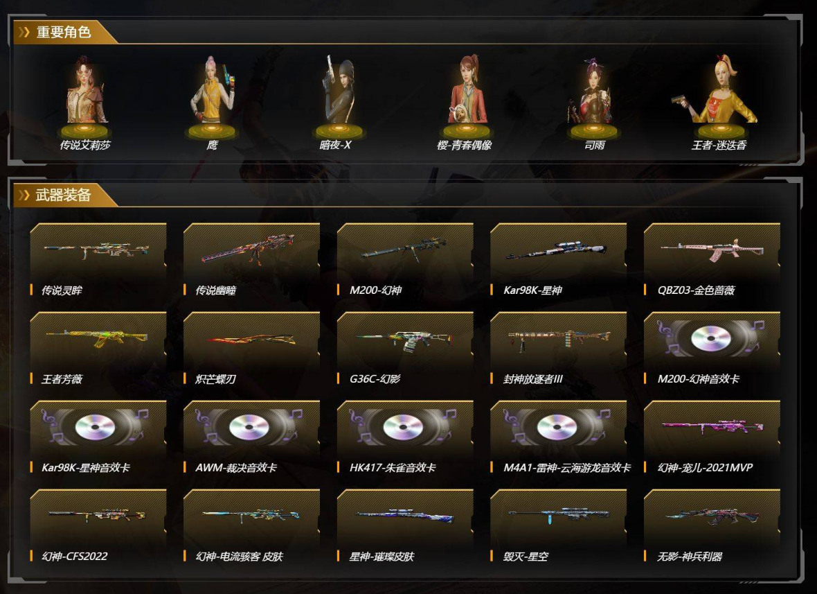The width and height of the screenshot is (817, 594).
Task: Select the 传说幽瞳 sniper rifle
Action: (251, 261)
